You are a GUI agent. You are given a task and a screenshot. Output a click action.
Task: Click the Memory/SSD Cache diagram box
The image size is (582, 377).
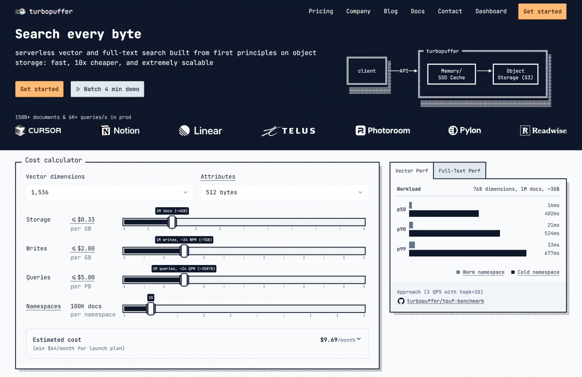tap(451, 74)
